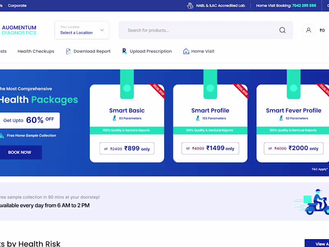Open the user account icon
The image size is (329, 247).
click(308, 30)
